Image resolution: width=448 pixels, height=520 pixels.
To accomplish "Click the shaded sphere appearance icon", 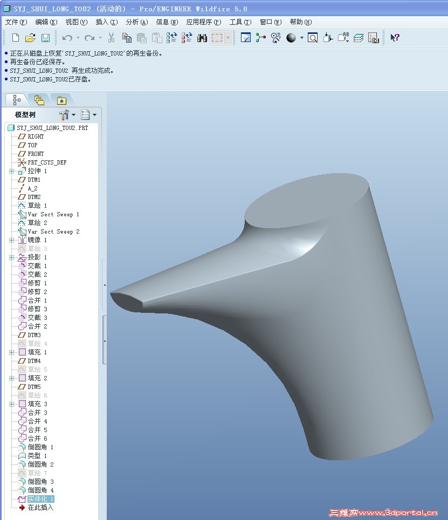I will point(291,37).
